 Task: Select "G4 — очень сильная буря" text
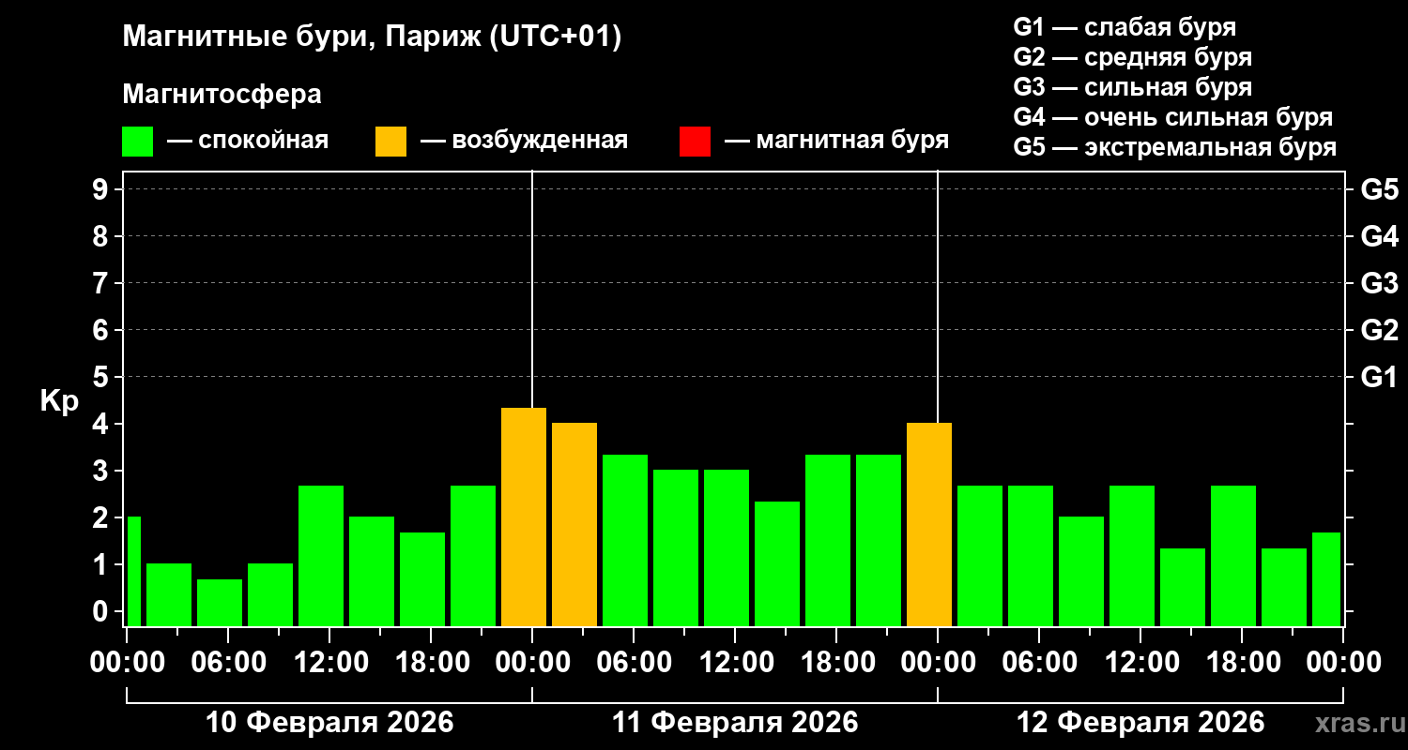tap(1173, 117)
